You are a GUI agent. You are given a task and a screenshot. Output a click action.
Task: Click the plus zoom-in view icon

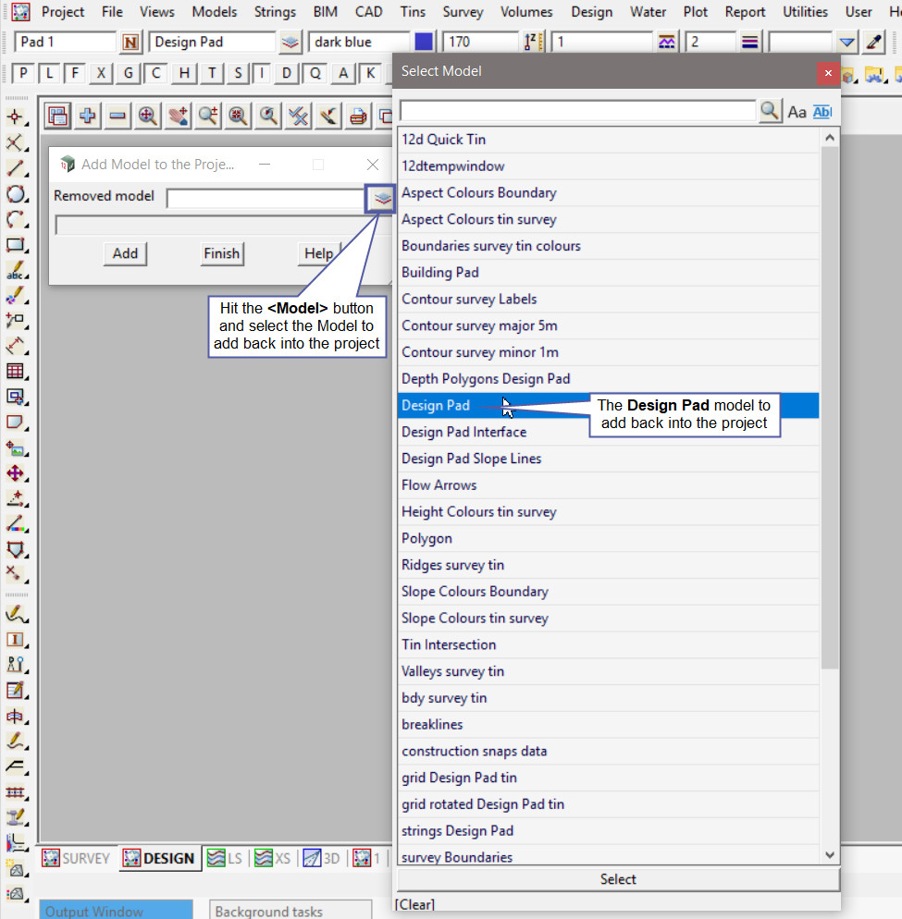88,116
